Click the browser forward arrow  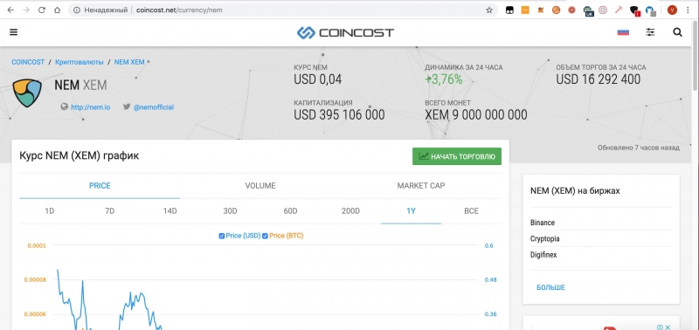(26, 10)
